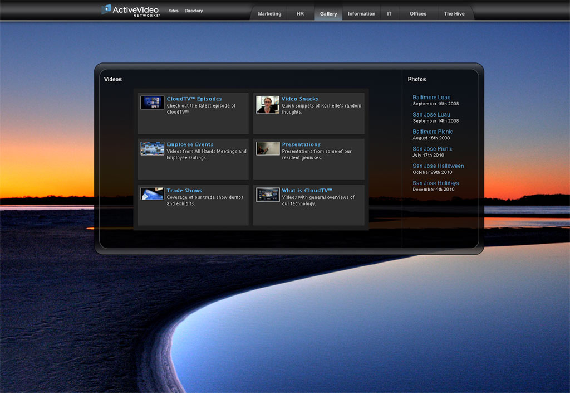Select the Gallery tab
Screen dimensions: 570x393
pyautogui.click(x=328, y=14)
